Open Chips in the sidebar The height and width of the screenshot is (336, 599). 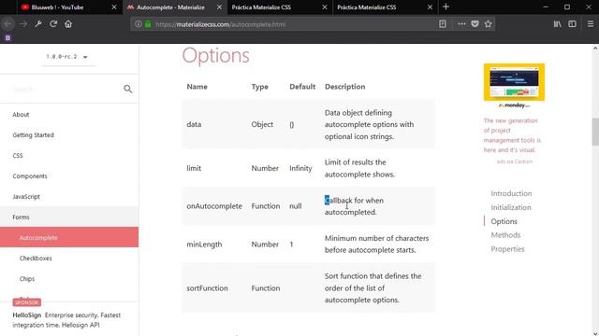69,278
